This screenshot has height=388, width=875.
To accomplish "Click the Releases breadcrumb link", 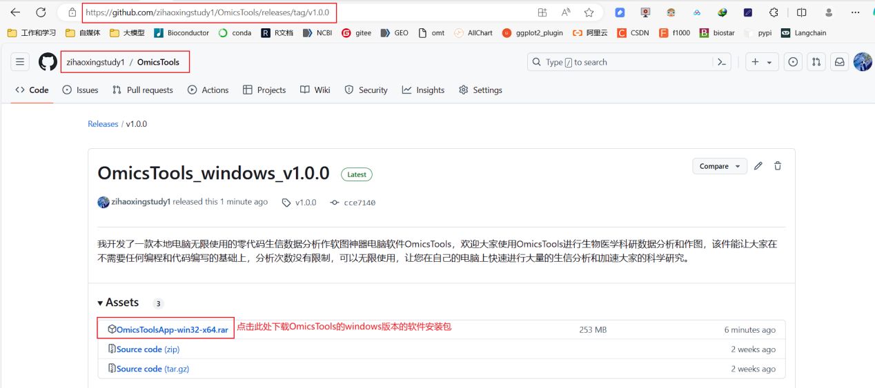I will click(x=103, y=124).
